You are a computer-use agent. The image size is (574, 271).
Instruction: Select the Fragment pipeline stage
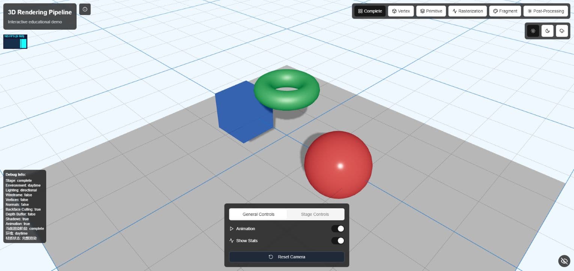[x=505, y=11]
